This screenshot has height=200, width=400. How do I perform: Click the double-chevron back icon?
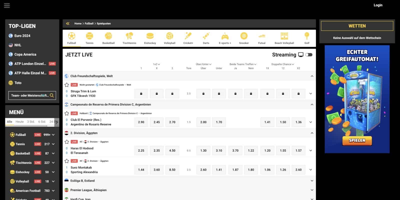click(x=67, y=23)
